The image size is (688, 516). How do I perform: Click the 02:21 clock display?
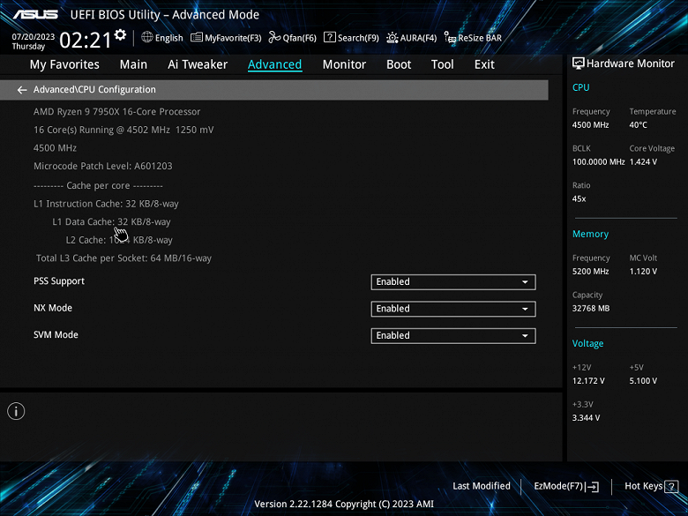click(86, 41)
